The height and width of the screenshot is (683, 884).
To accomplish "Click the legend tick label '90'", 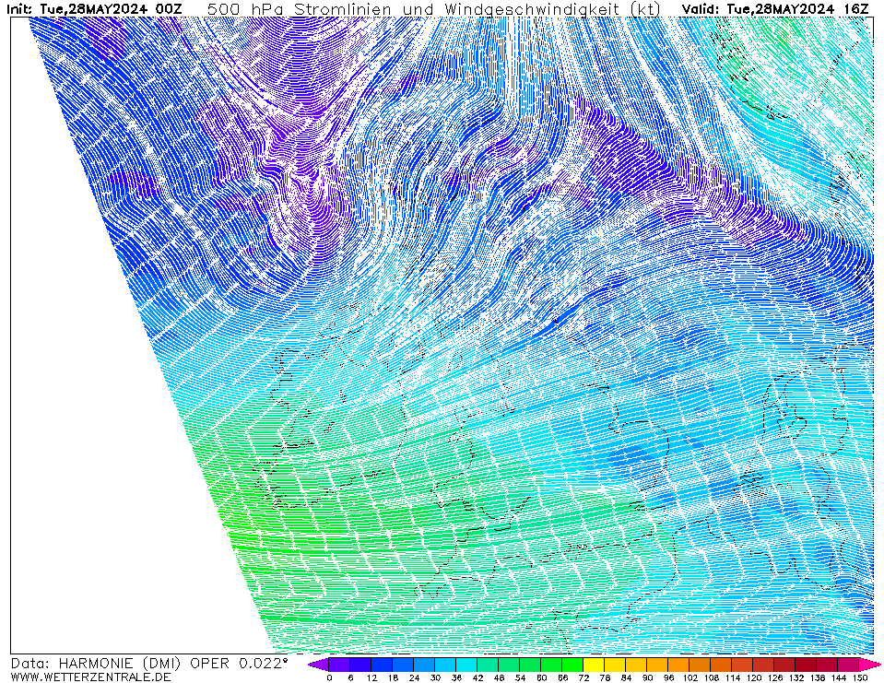I will click(x=648, y=677).
